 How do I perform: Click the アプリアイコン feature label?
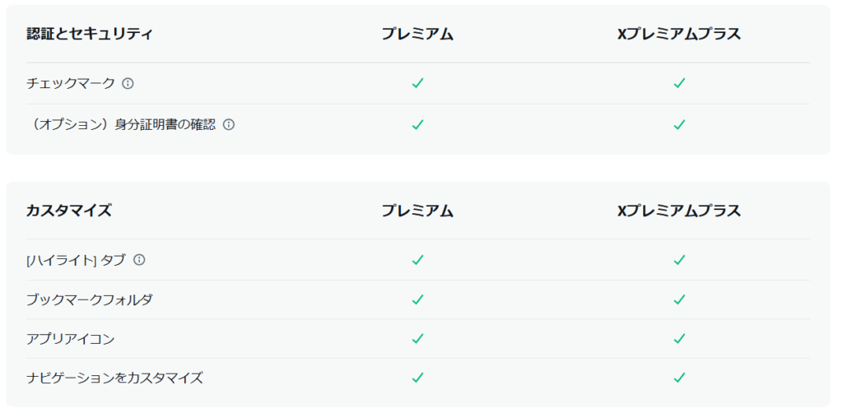pyautogui.click(x=71, y=339)
